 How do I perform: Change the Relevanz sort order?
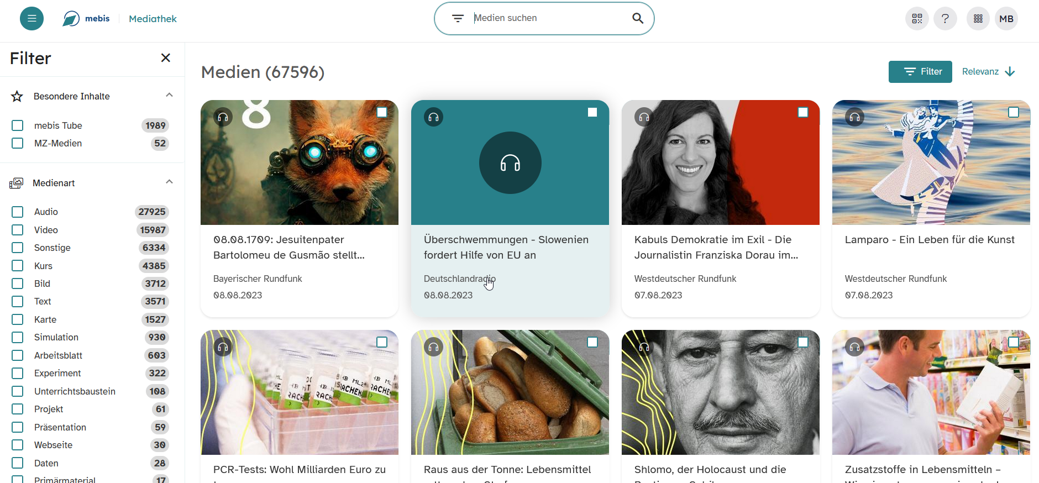pos(988,72)
